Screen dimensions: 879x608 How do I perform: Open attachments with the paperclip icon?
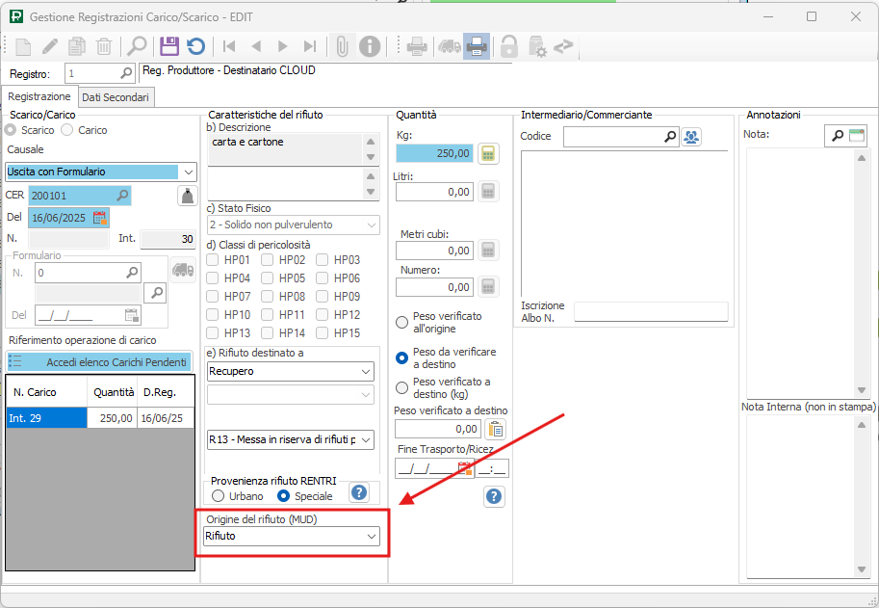tap(341, 46)
